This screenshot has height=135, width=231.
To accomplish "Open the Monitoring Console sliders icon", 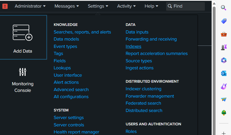I will [22, 72].
